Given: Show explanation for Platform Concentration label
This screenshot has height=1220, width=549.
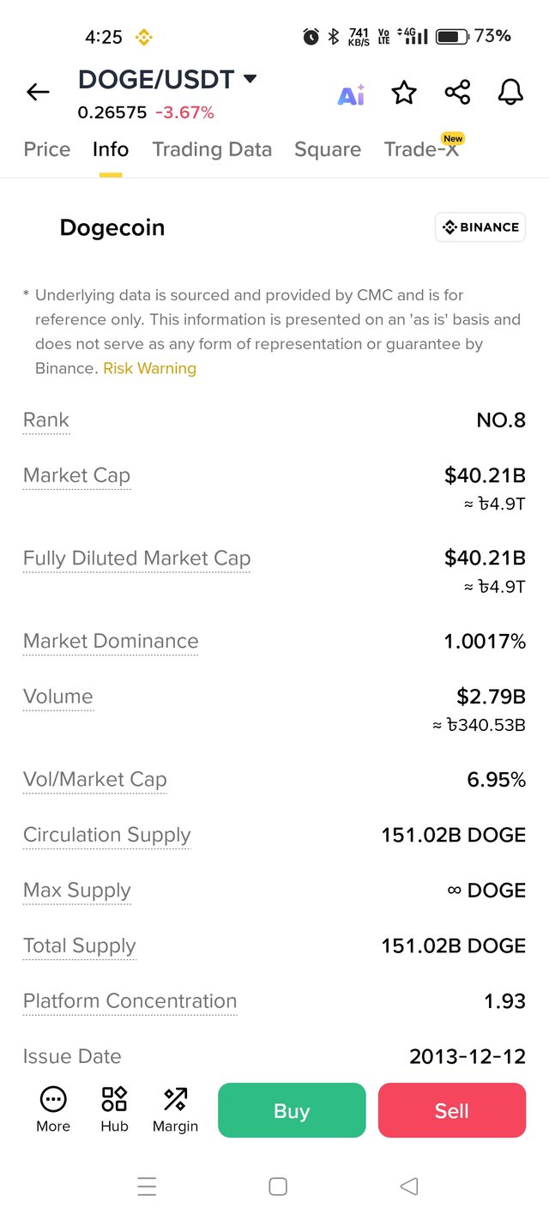Looking at the screenshot, I should tap(130, 1001).
